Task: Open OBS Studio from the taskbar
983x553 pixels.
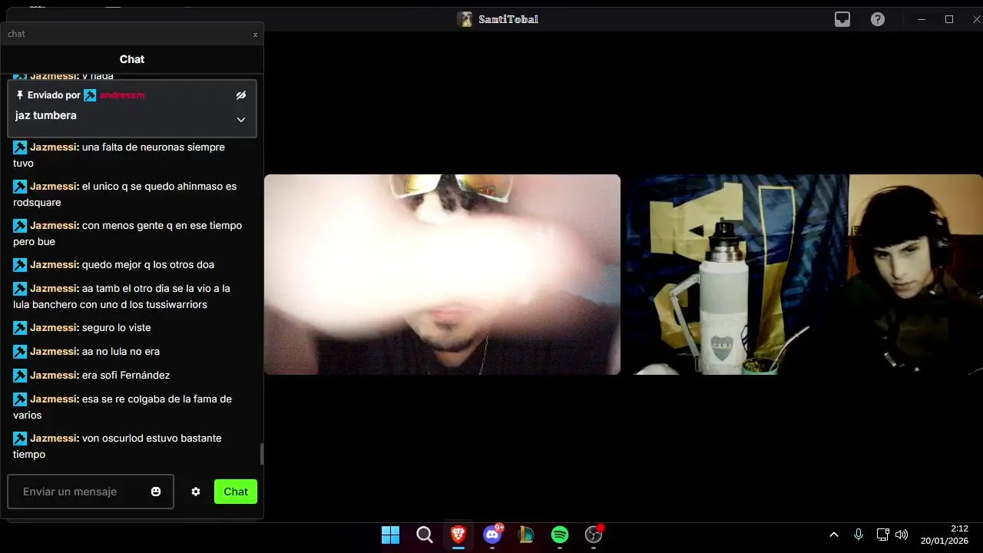Action: pyautogui.click(x=594, y=535)
